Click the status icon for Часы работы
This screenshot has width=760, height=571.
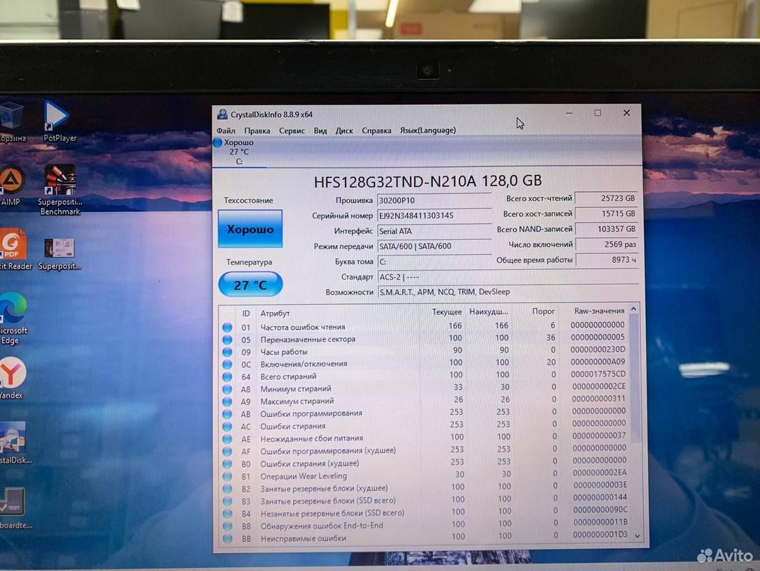(227, 352)
